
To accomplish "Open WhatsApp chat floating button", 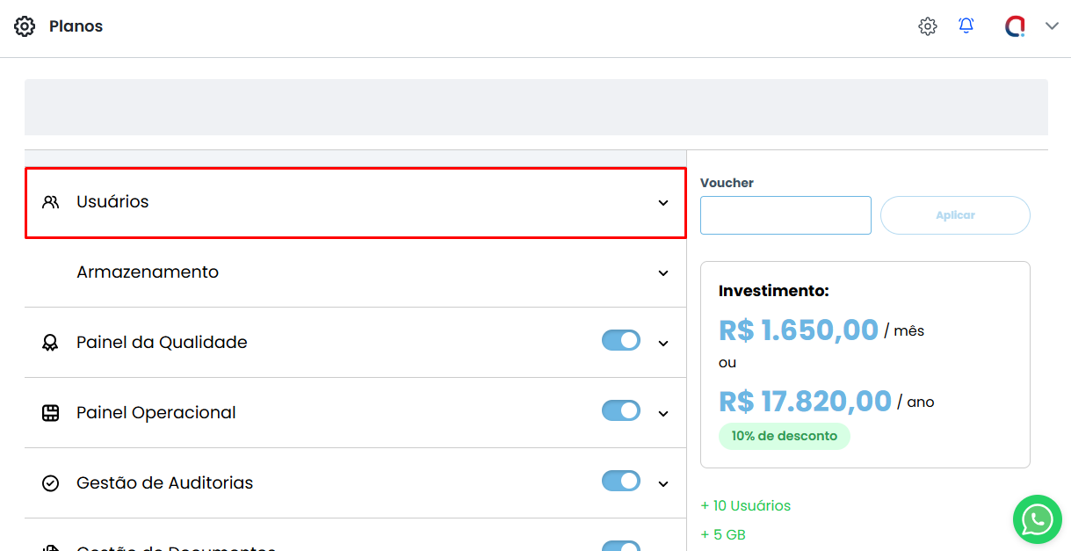I will click(x=1037, y=519).
